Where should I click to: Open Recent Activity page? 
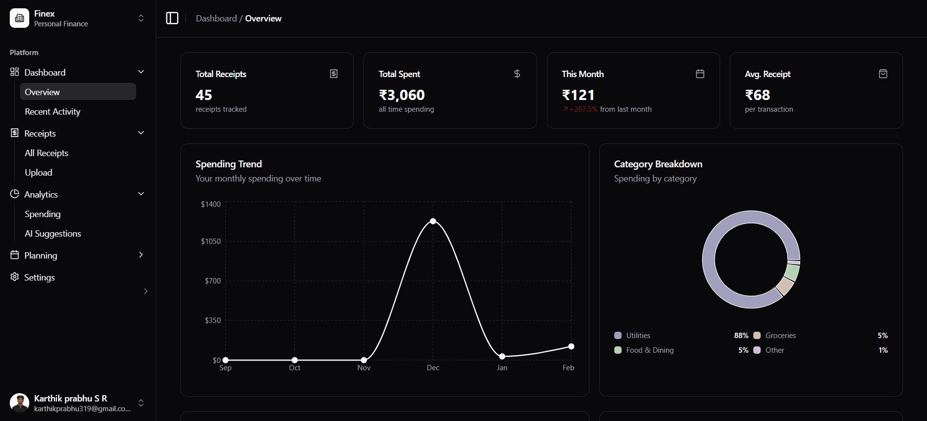coord(53,112)
